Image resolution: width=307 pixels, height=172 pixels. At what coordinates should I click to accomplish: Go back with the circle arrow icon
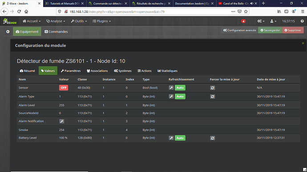click(8, 32)
